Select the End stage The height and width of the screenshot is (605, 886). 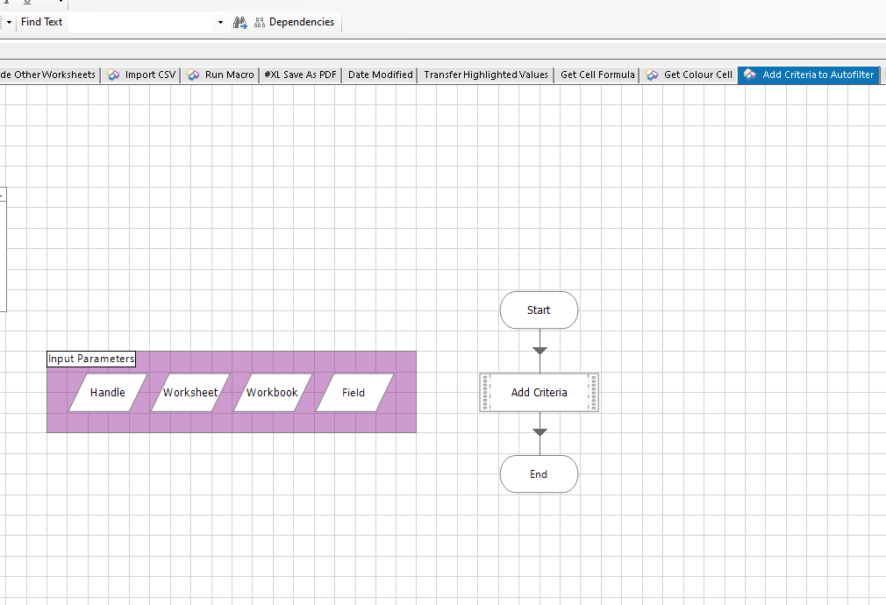pyautogui.click(x=539, y=474)
